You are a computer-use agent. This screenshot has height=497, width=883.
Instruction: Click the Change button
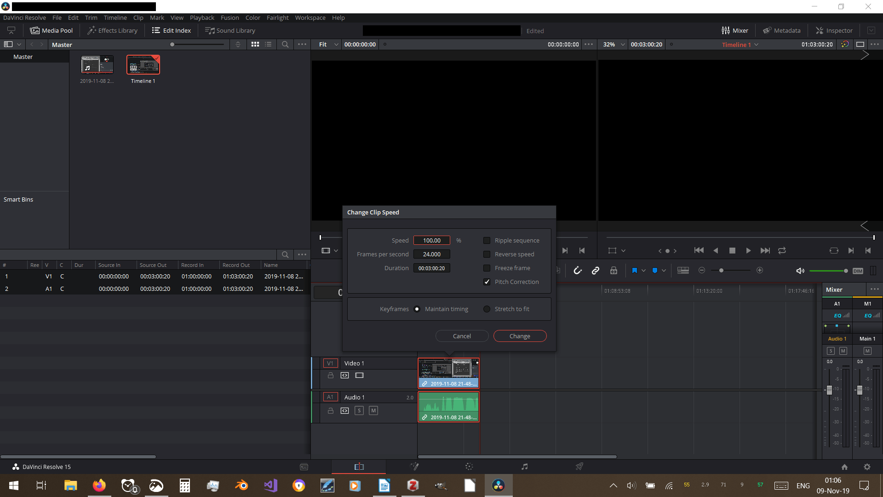[520, 336]
